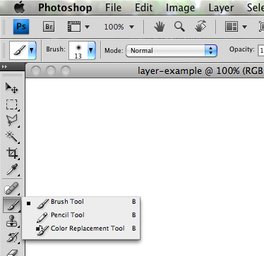Select the Move tool
The image size is (264, 256).
pyautogui.click(x=11, y=87)
